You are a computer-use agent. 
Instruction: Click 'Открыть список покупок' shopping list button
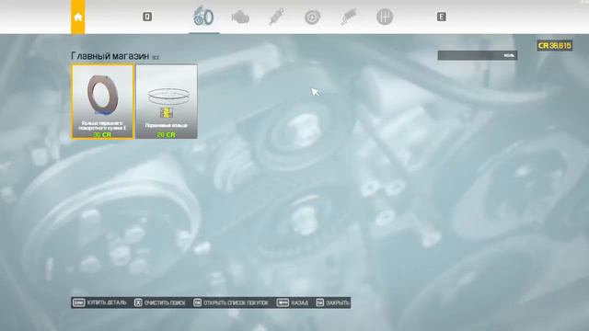[231, 302]
